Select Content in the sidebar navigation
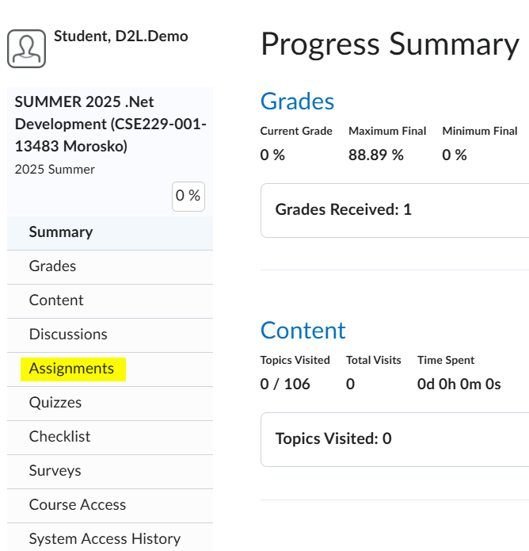 tap(56, 300)
